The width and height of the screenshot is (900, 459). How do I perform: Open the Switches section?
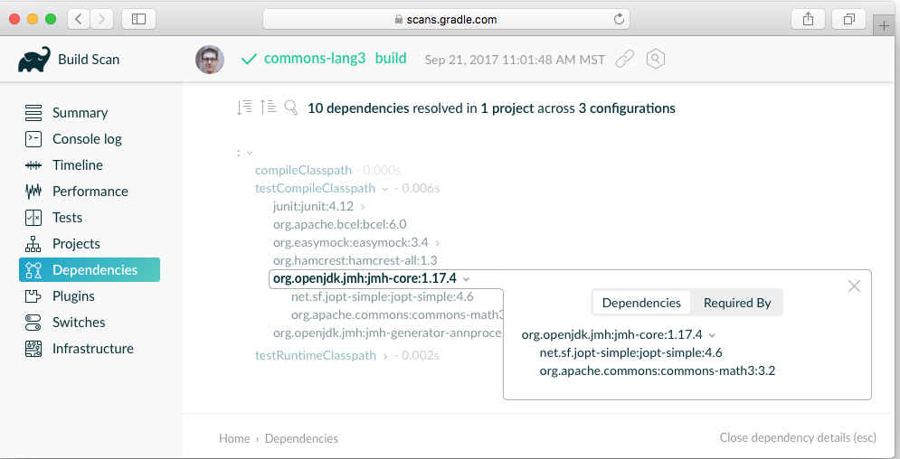click(79, 323)
